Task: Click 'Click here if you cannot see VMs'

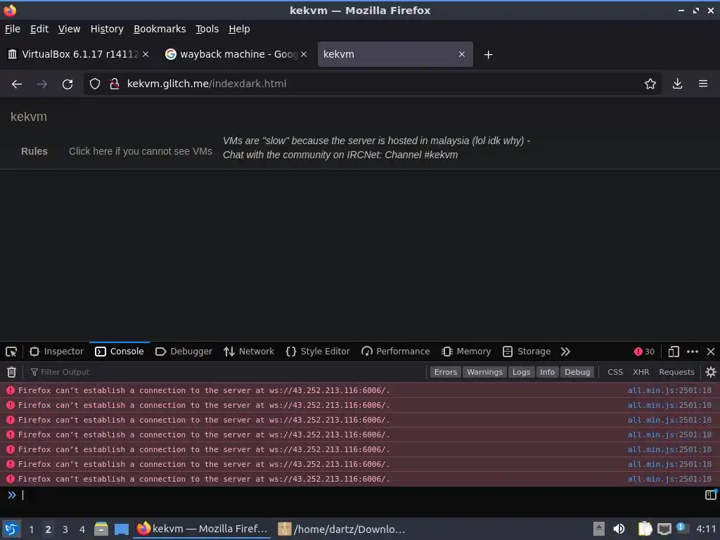Action: click(x=141, y=151)
